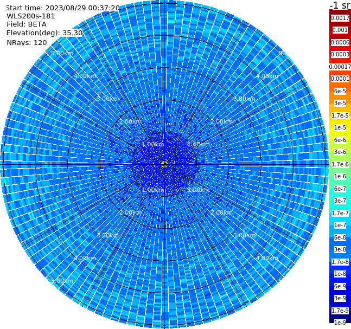Select the 0.0001 color scale label

click(x=340, y=79)
